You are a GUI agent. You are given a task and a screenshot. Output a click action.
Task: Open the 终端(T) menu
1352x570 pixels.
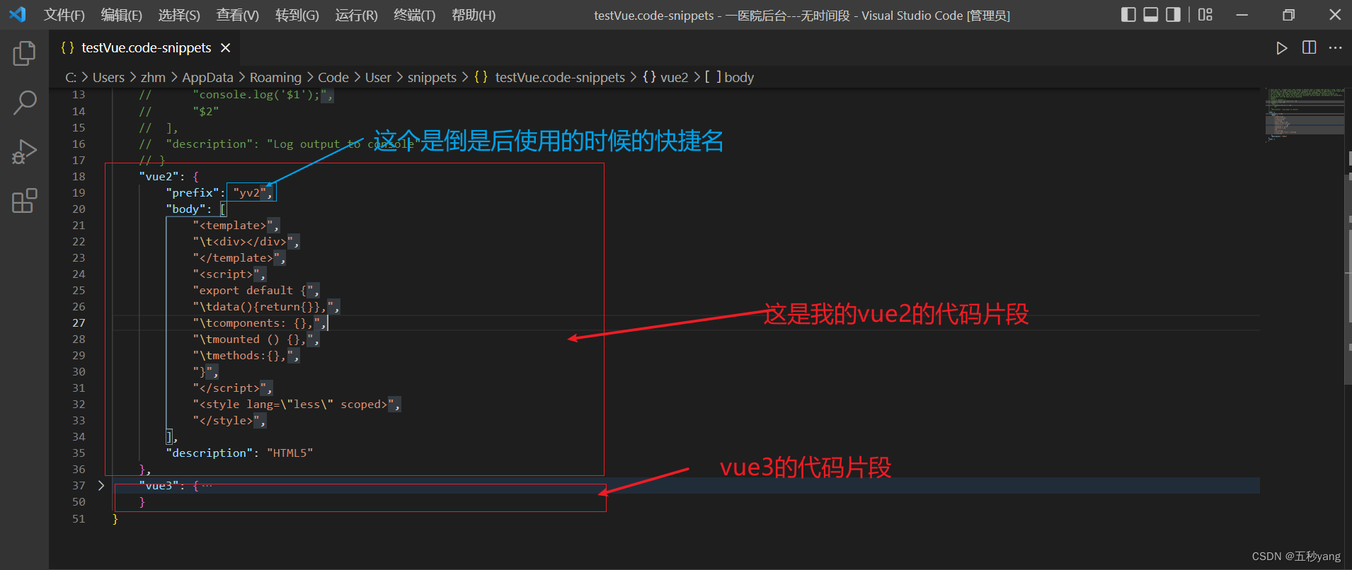[414, 15]
